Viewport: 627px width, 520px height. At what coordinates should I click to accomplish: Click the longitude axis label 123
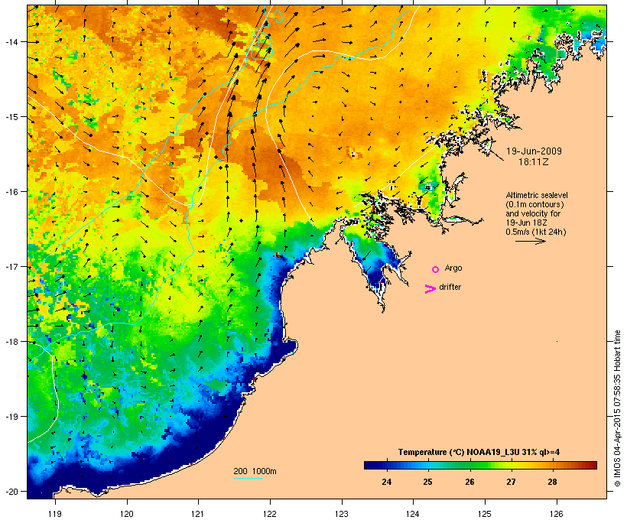342,514
